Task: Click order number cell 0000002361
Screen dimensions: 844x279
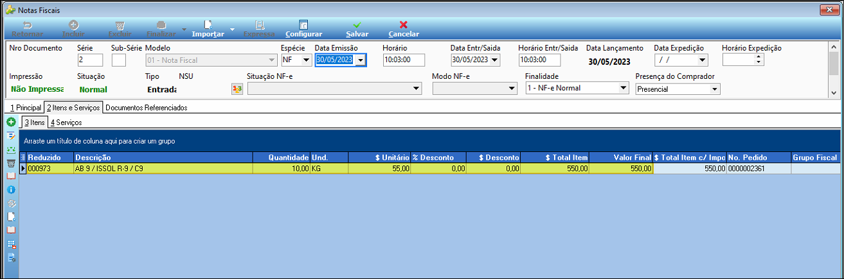Action: [759, 169]
